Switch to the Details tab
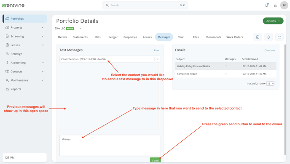Image resolution: width=290 pixels, height=164 pixels. coord(62,37)
